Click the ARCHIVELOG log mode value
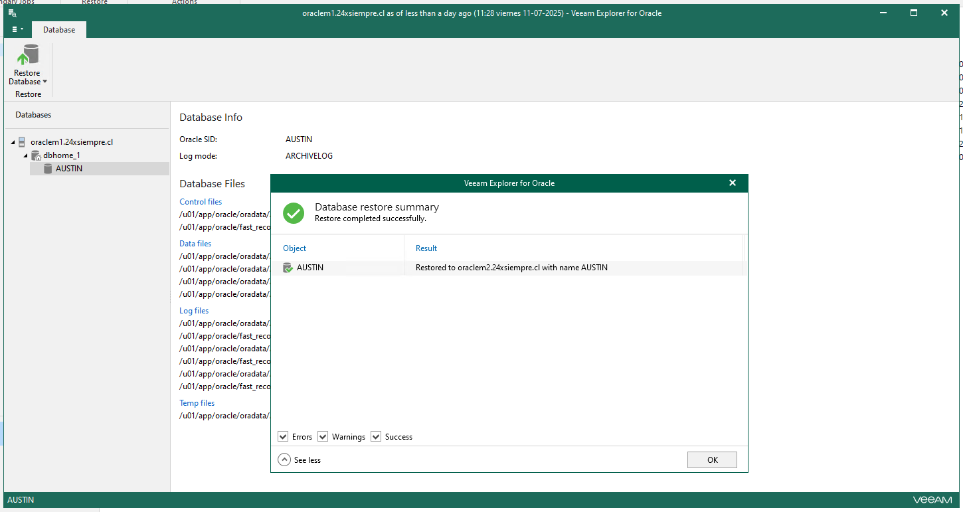Viewport: 963px width, 512px height. (x=309, y=156)
